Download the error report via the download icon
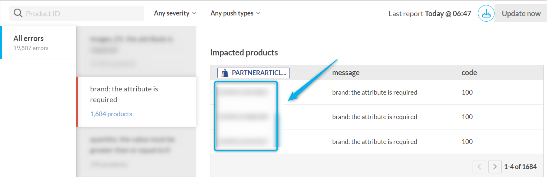 (486, 14)
